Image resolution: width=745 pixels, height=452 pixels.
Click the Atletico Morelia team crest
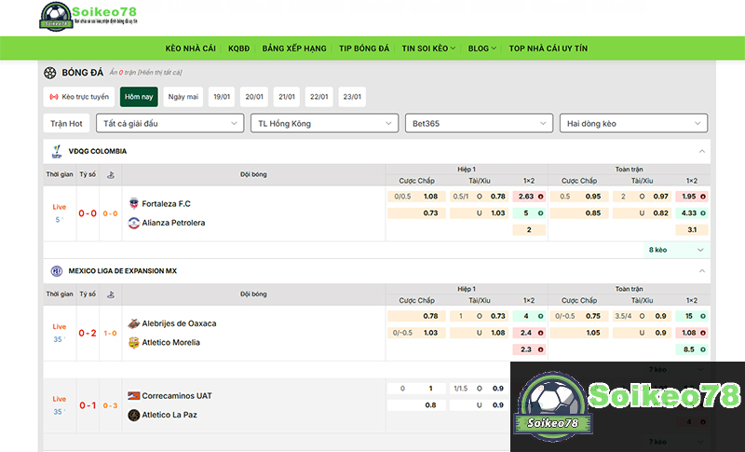coord(134,342)
